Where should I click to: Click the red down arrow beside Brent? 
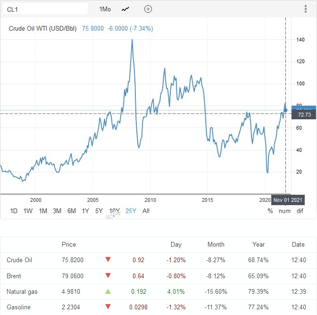click(108, 276)
